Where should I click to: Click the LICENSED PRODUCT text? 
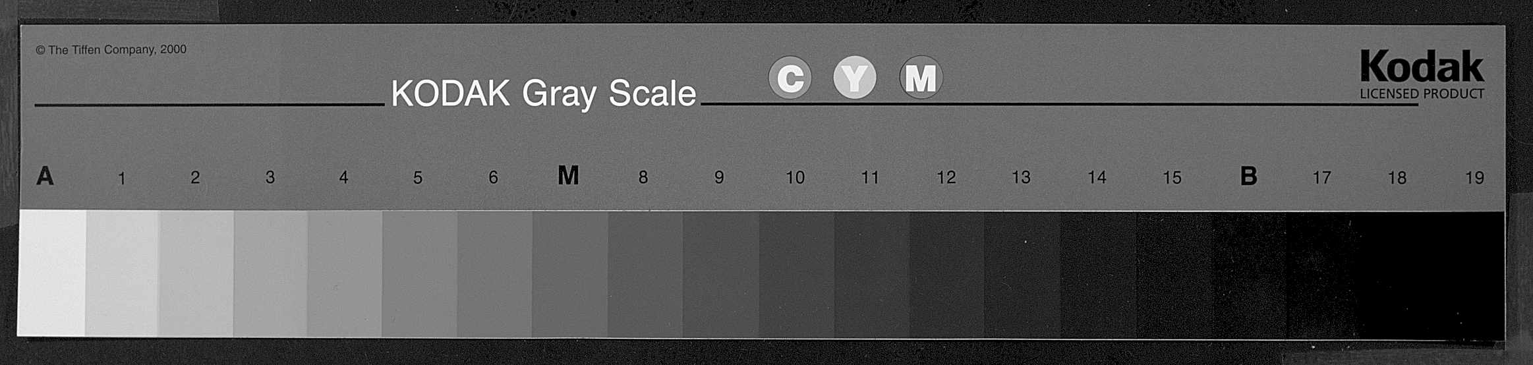[1422, 94]
